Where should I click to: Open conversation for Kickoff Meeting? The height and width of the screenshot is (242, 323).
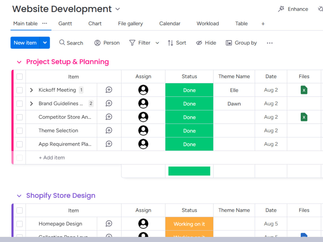[x=109, y=90]
